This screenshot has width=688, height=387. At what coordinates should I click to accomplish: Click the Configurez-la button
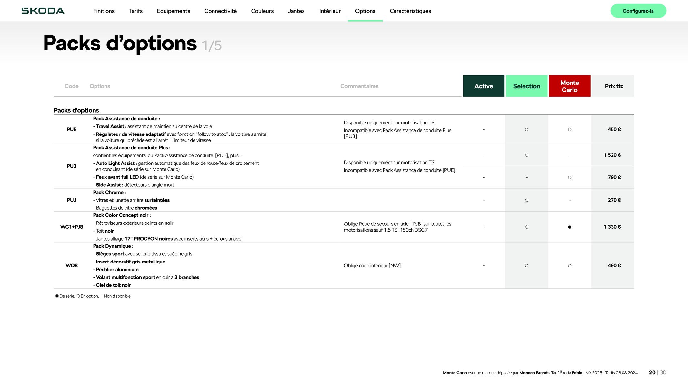click(x=638, y=11)
